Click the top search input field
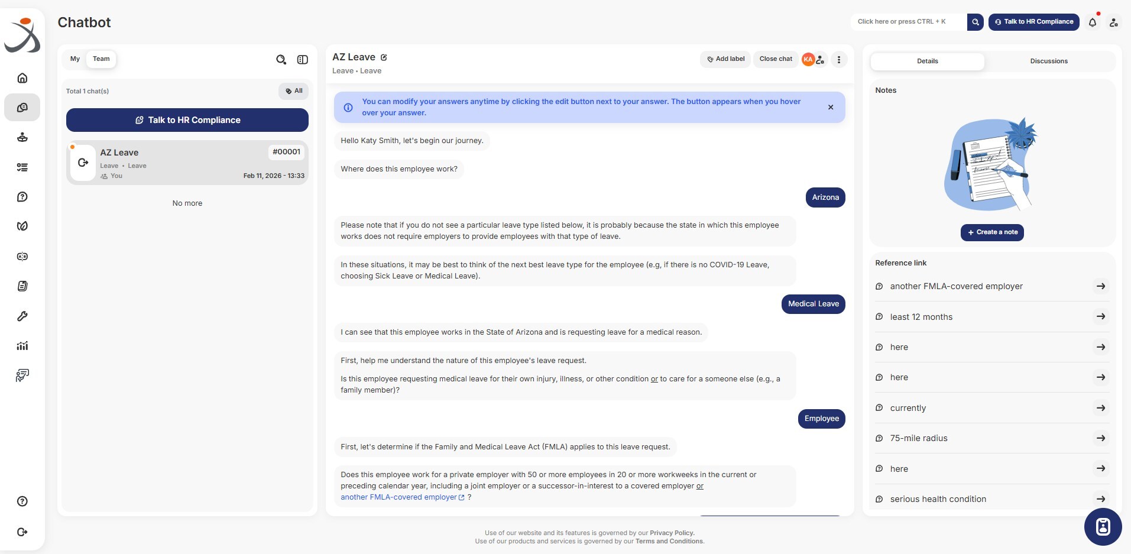The height and width of the screenshot is (554, 1131). pos(908,22)
